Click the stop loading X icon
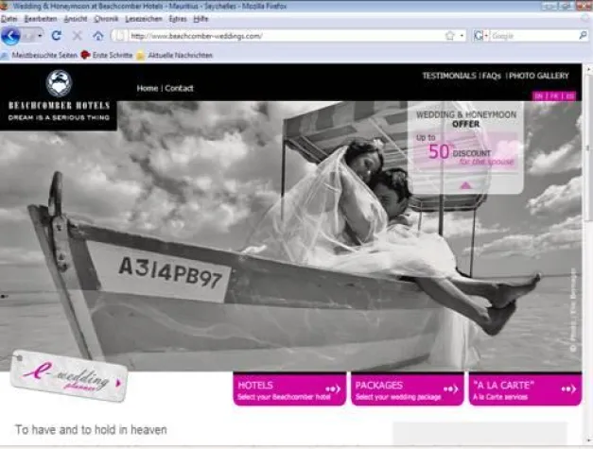 point(78,36)
